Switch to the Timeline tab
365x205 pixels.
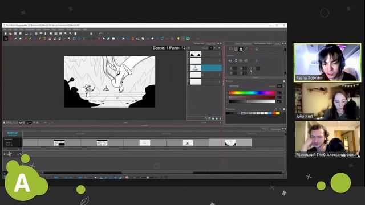[x=265, y=129]
